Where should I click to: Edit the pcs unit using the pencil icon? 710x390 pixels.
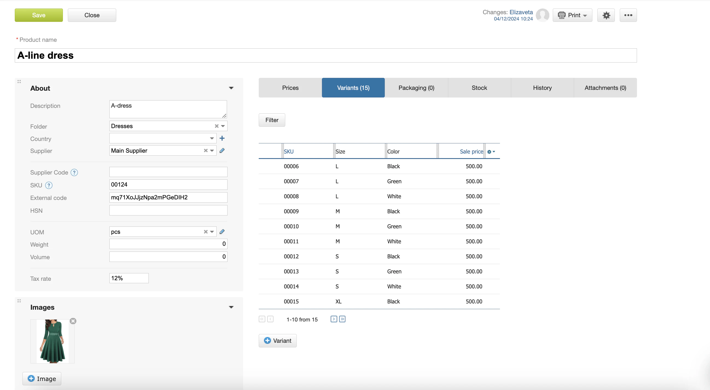[x=222, y=232]
